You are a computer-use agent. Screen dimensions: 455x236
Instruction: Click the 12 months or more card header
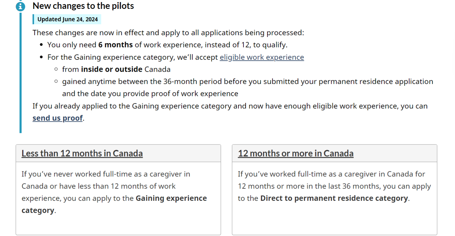334,153
